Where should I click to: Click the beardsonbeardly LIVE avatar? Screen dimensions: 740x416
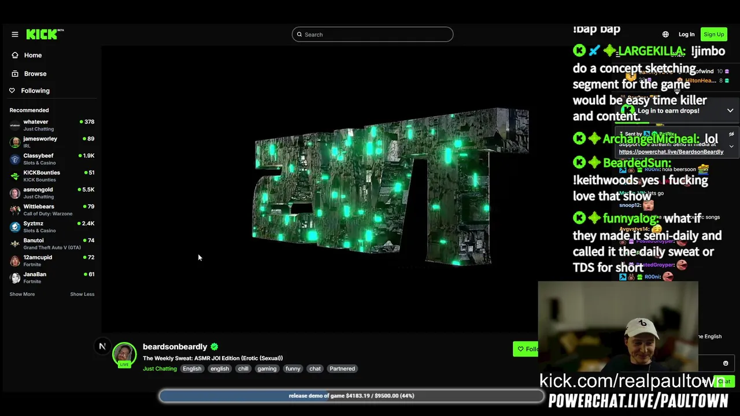coord(124,355)
